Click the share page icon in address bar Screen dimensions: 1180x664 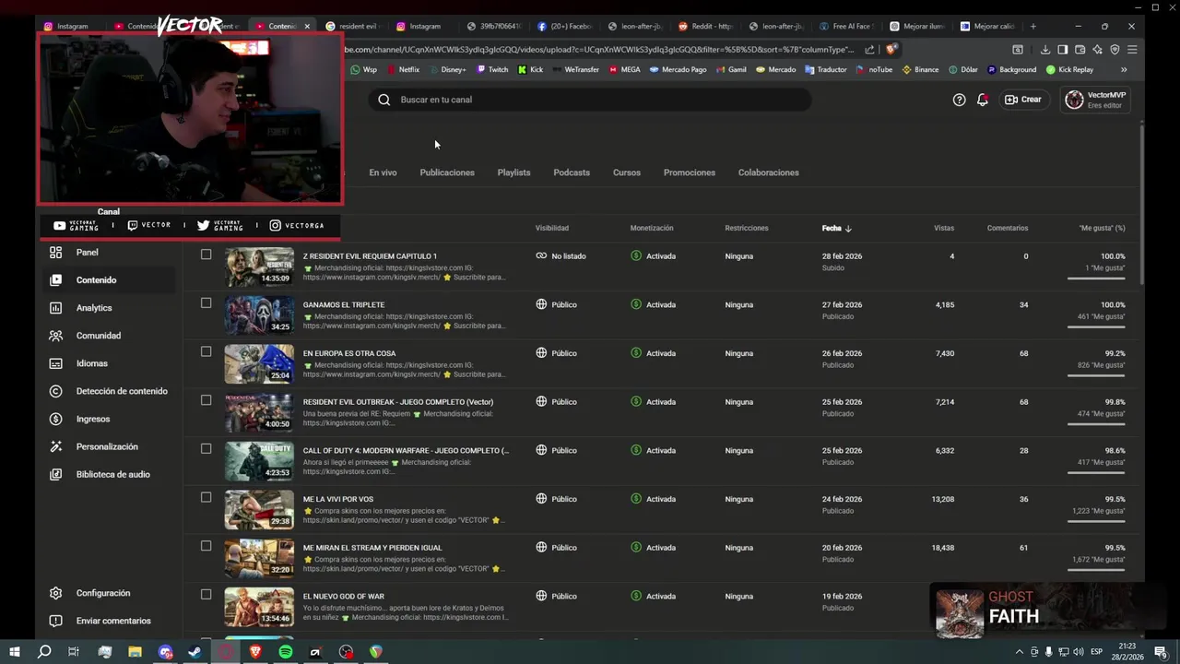tap(869, 50)
